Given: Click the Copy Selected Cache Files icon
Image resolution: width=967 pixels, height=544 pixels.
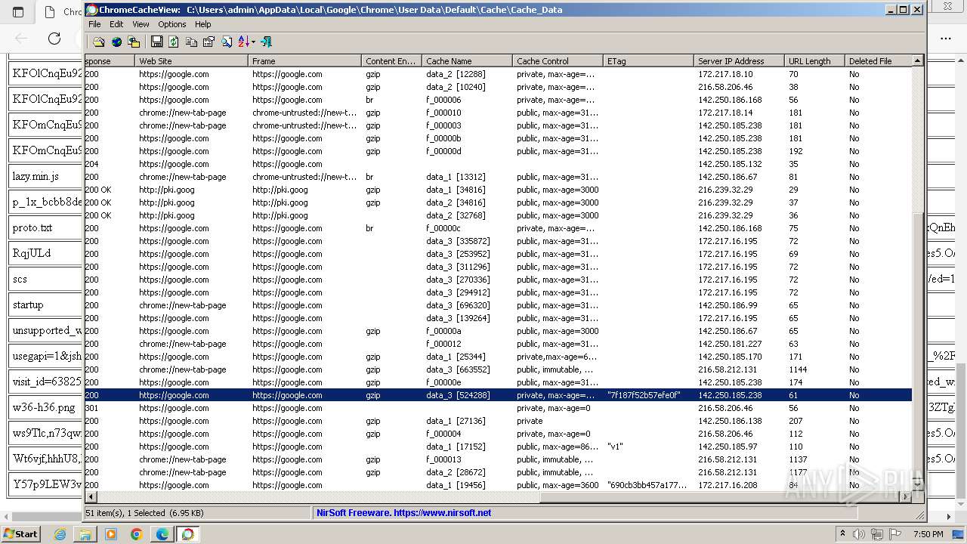Looking at the screenshot, I should pos(134,42).
